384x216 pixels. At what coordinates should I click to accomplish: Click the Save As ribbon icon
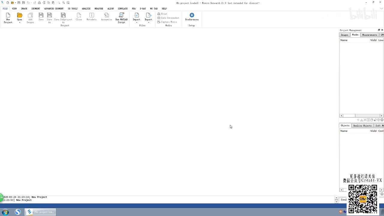49,15
